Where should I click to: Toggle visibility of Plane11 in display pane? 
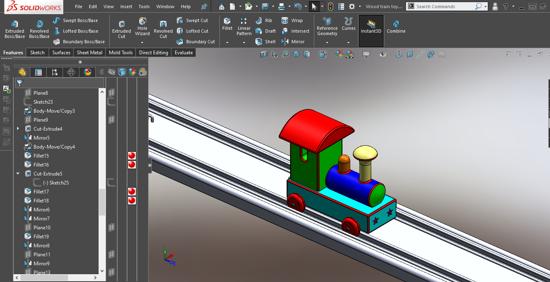pos(111,255)
